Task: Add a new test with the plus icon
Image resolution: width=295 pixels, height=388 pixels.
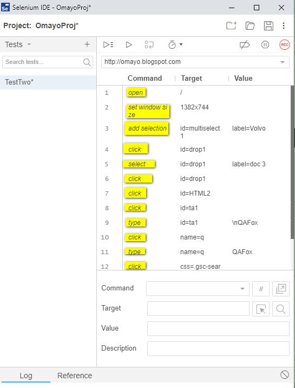Action: coord(87,44)
